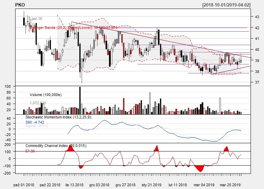Click the 'mar 25 2019' date label

tap(230, 185)
